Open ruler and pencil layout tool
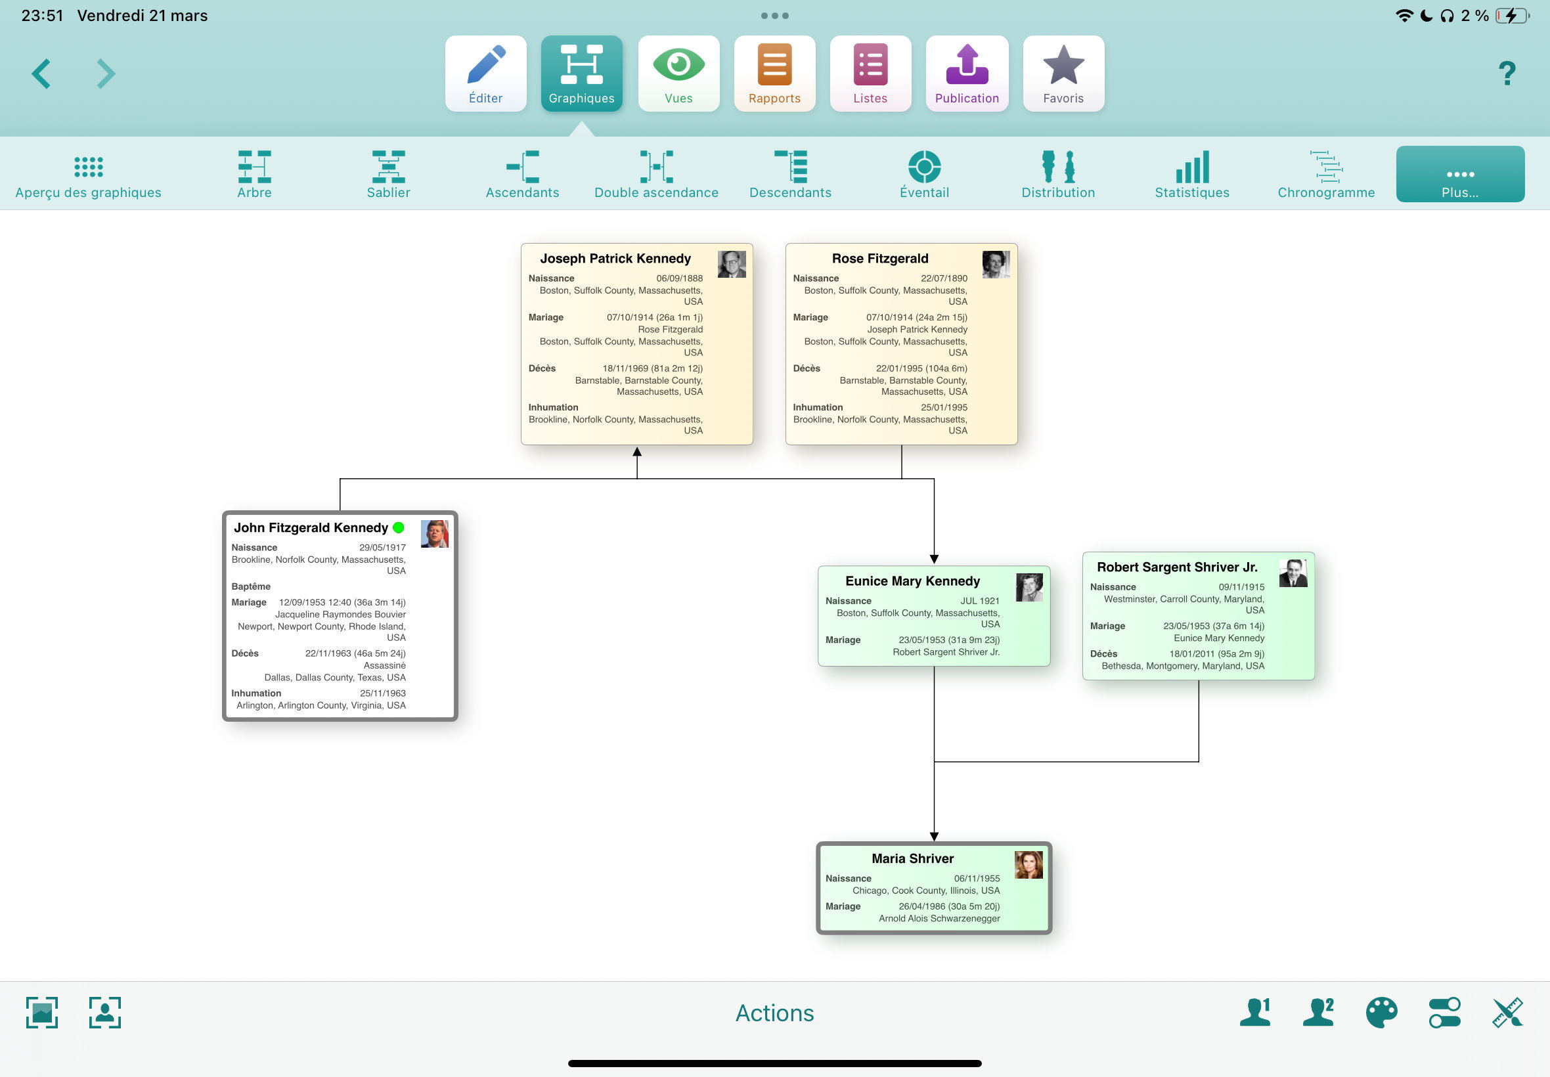 [1507, 1012]
